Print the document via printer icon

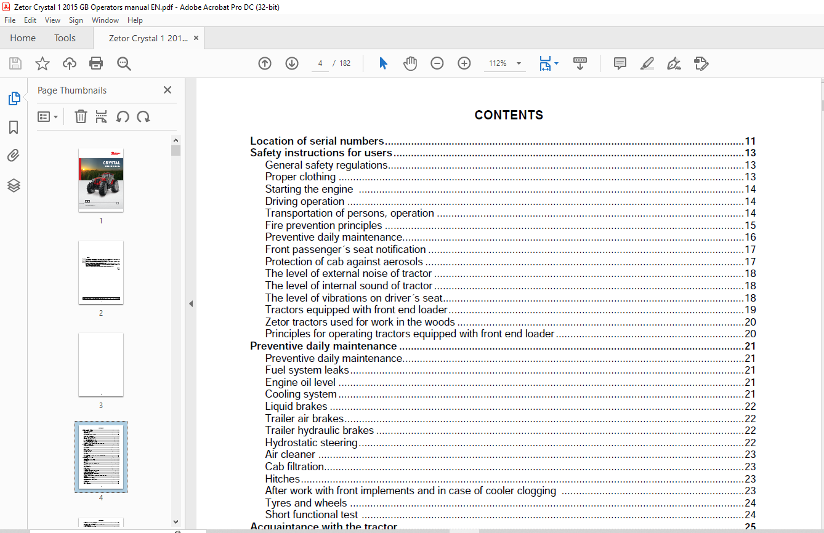tap(96, 63)
